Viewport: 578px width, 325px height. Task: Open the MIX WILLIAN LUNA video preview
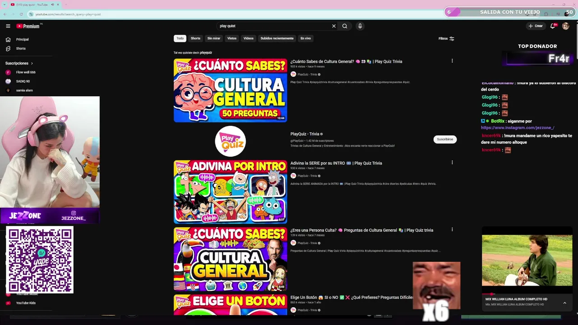[x=527, y=260]
